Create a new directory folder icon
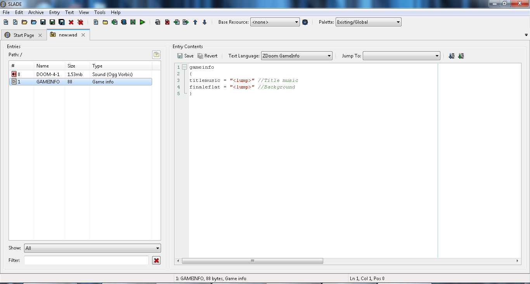Viewport: 530px width, 284px height. pyautogui.click(x=105, y=22)
